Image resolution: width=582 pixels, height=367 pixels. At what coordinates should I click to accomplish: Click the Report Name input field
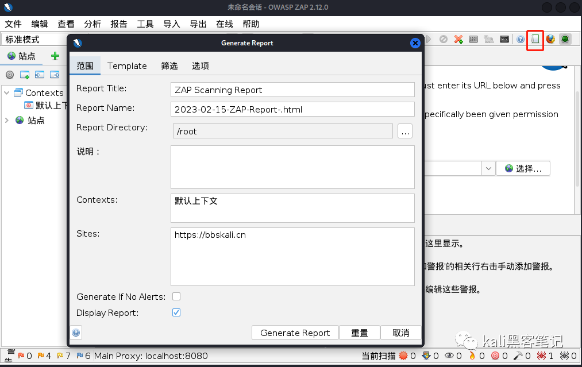point(292,110)
